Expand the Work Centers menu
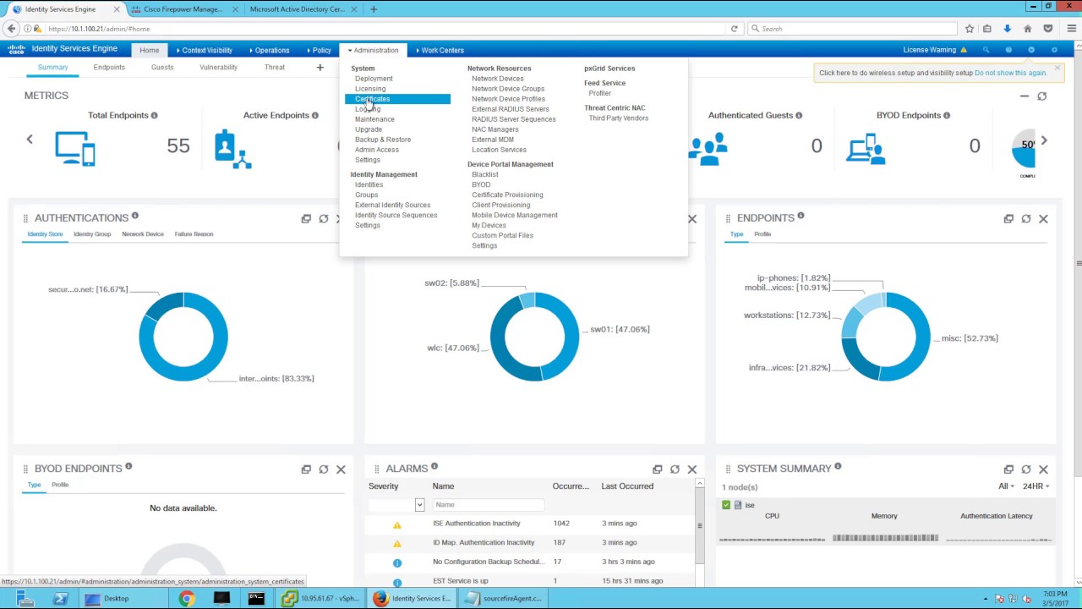1082x609 pixels. [x=440, y=50]
